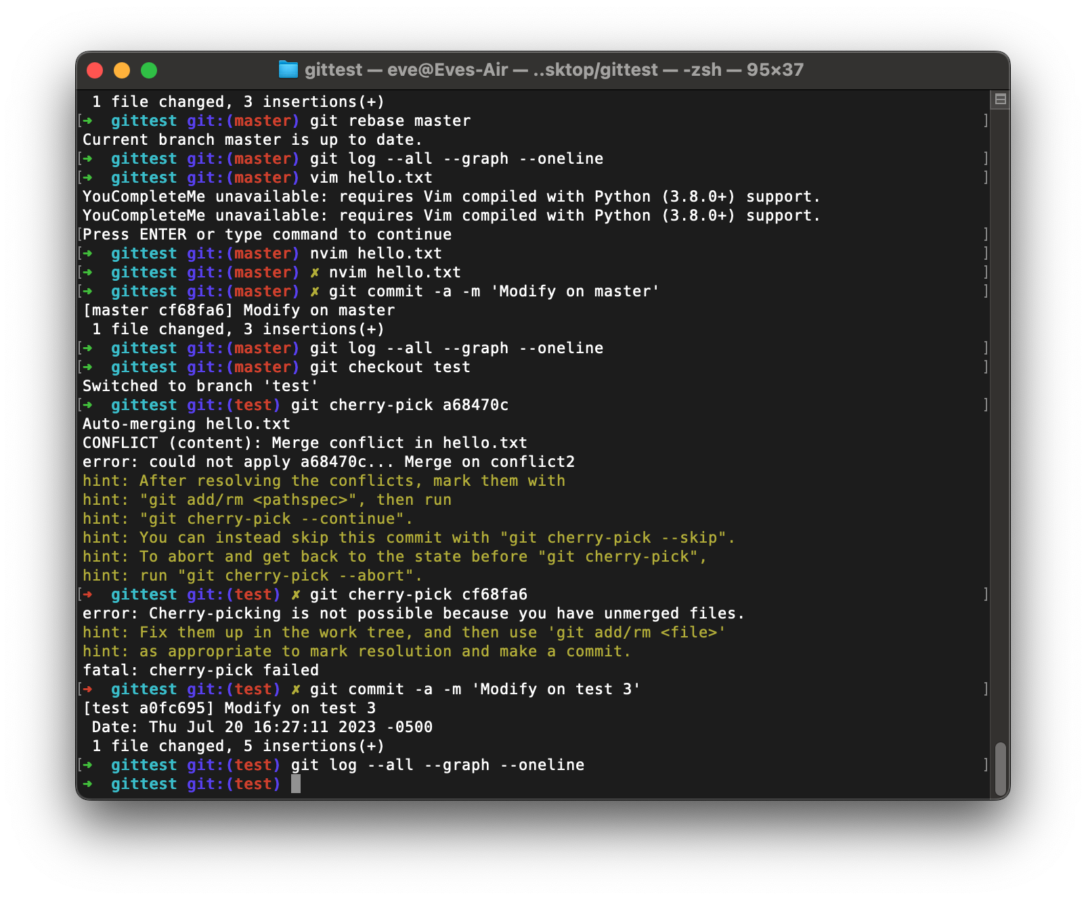This screenshot has height=900, width=1086.
Task: Click hint mentioning 'git cherry-pick --skip'
Action: pyautogui.click(x=409, y=538)
